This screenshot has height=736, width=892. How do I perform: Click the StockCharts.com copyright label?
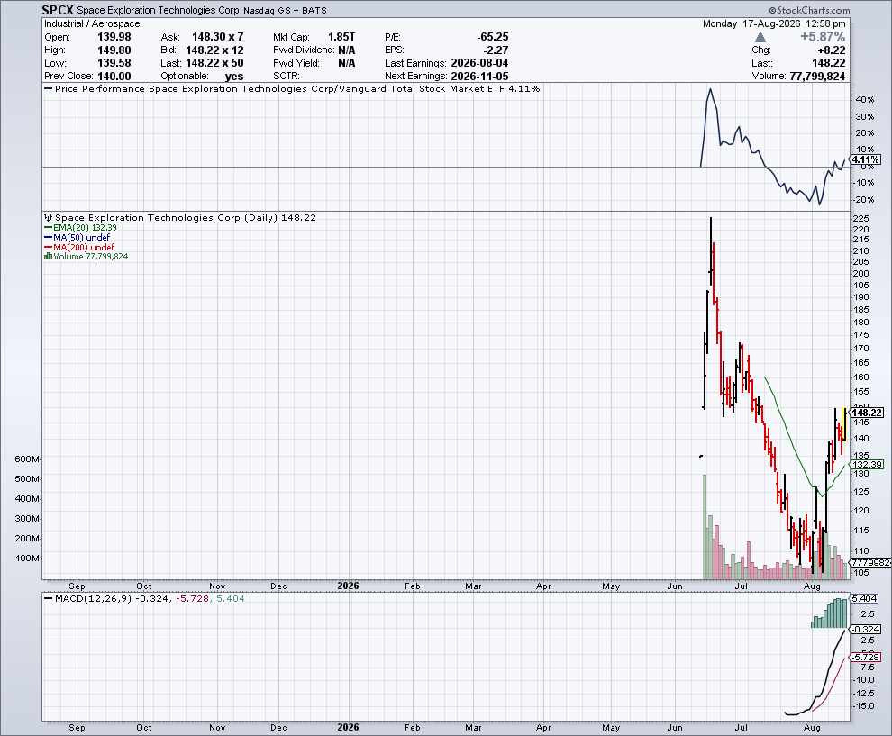coord(809,10)
